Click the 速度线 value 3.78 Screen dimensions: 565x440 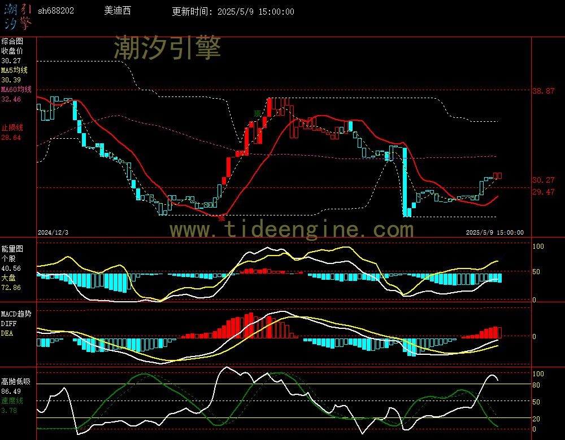tap(9, 410)
